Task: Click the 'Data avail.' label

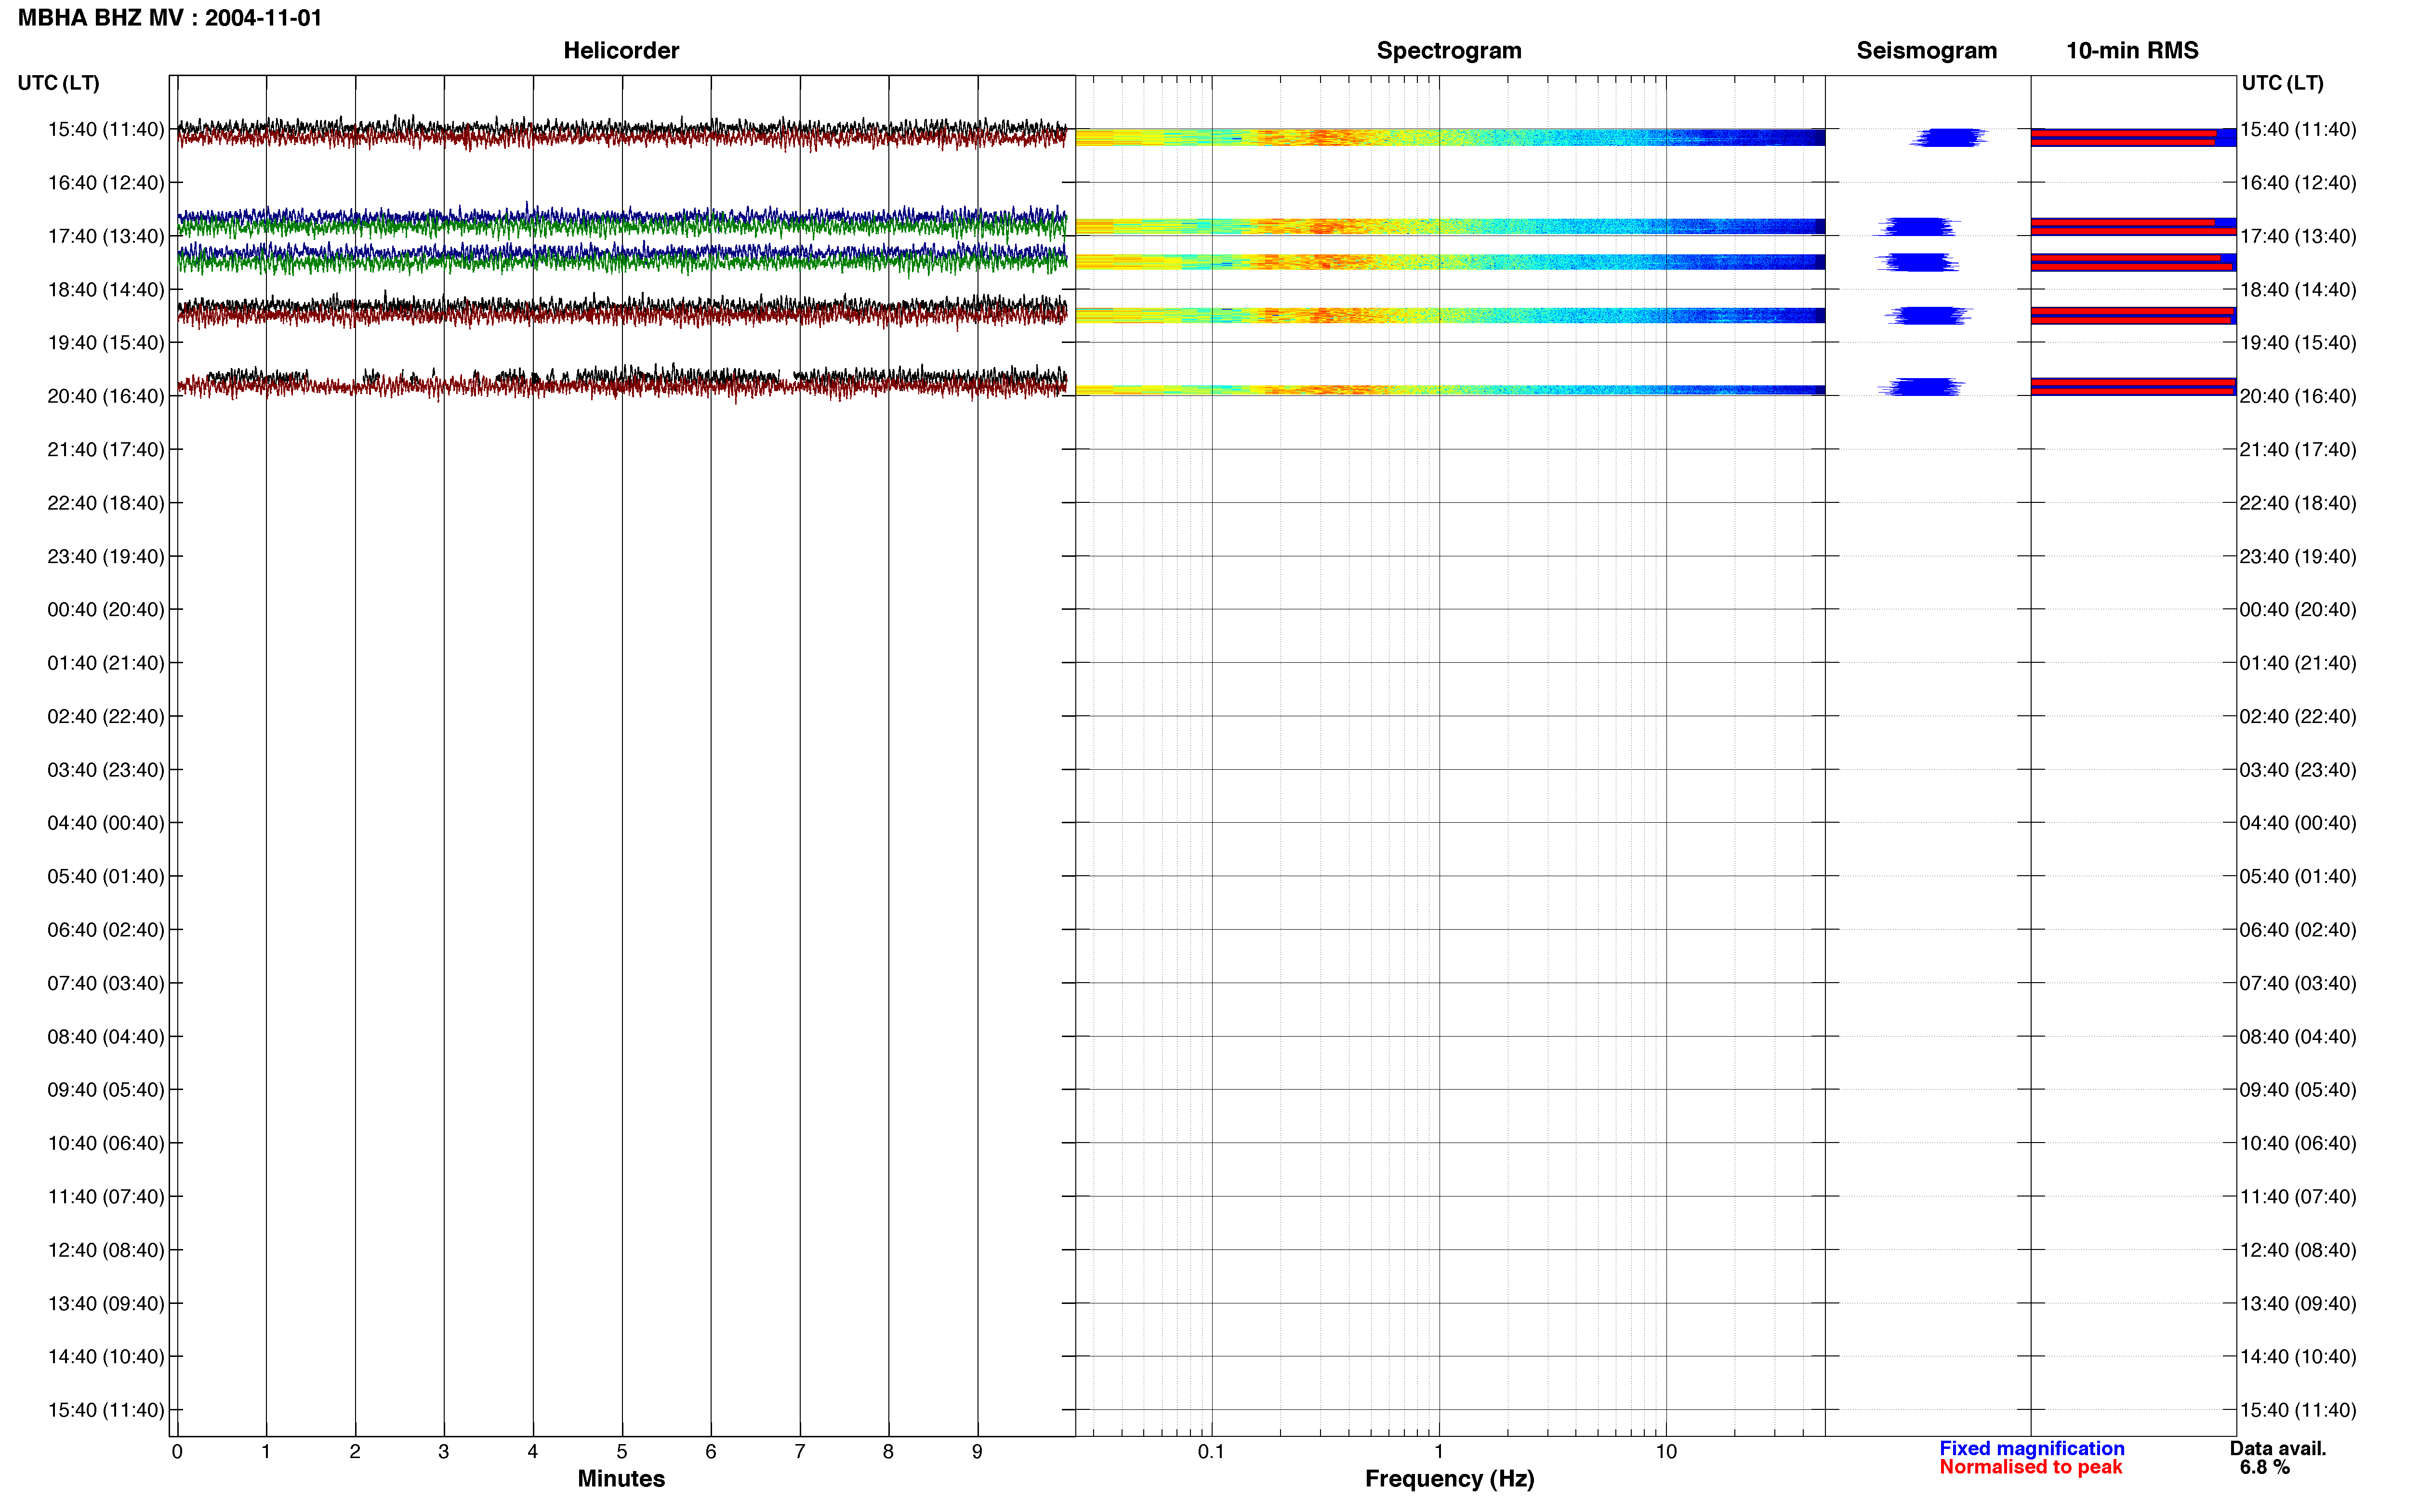Action: [x=2278, y=1448]
